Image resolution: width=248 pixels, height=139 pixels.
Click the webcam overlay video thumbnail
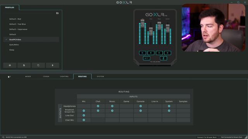point(214,28)
